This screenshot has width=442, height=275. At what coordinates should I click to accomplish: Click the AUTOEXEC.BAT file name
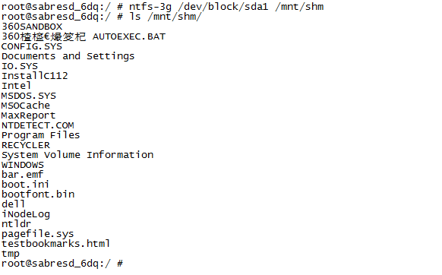129,36
